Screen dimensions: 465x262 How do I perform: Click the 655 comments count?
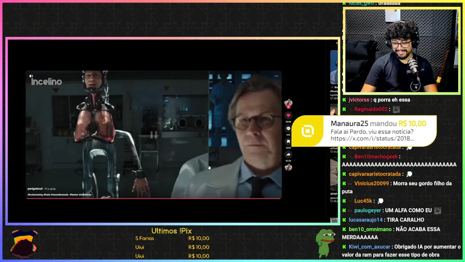pyautogui.click(x=288, y=135)
